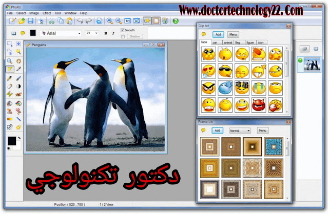Open the Window menu
This screenshot has width=328, height=214.
[x=70, y=13]
